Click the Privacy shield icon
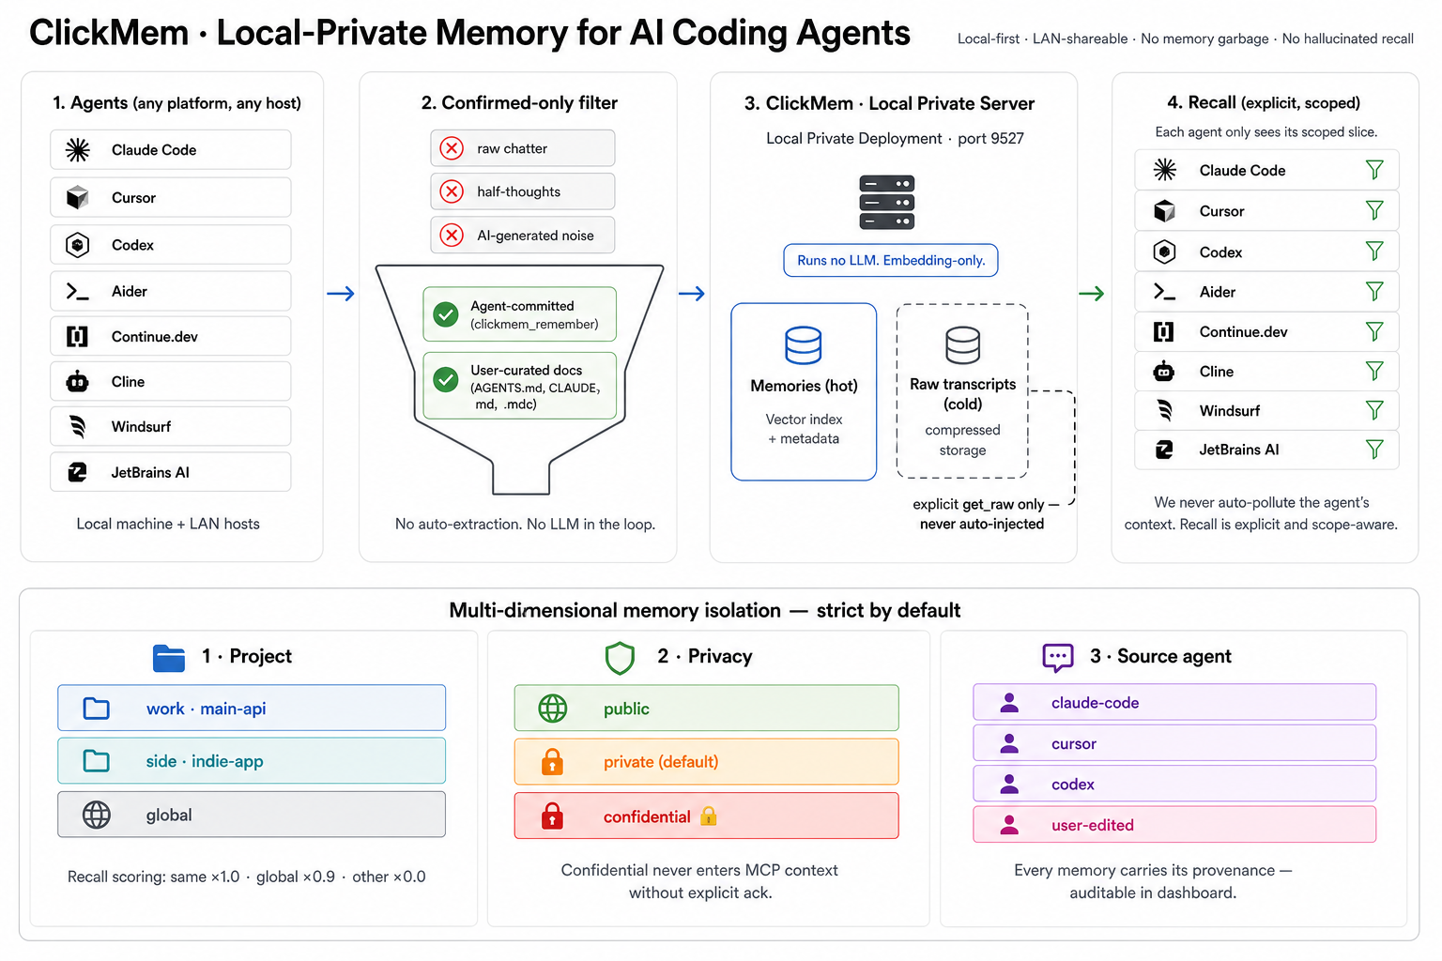Image resolution: width=1442 pixels, height=961 pixels. [620, 658]
